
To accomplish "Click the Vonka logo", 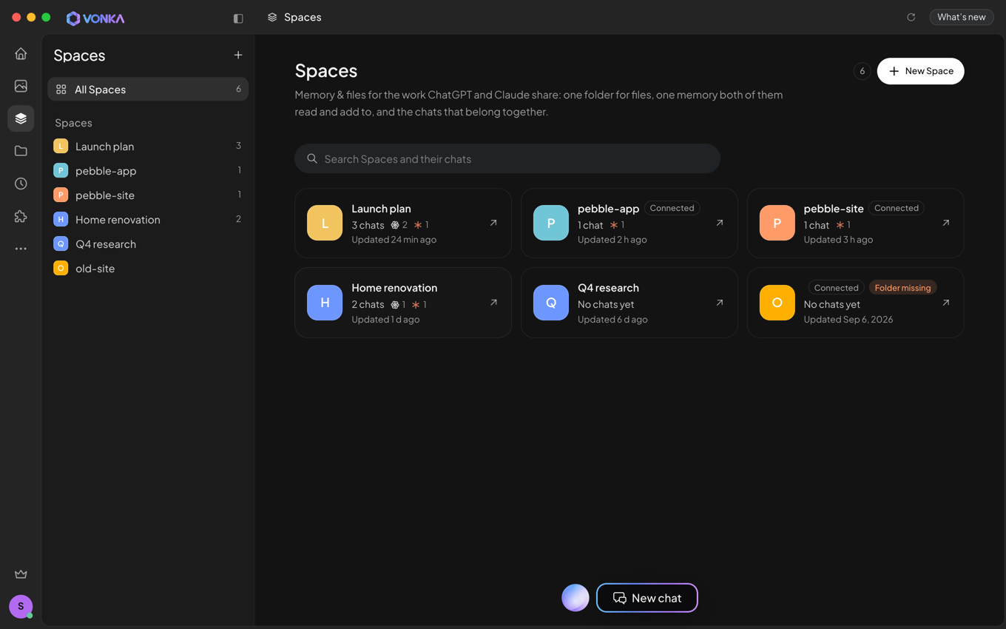I will tap(95, 18).
